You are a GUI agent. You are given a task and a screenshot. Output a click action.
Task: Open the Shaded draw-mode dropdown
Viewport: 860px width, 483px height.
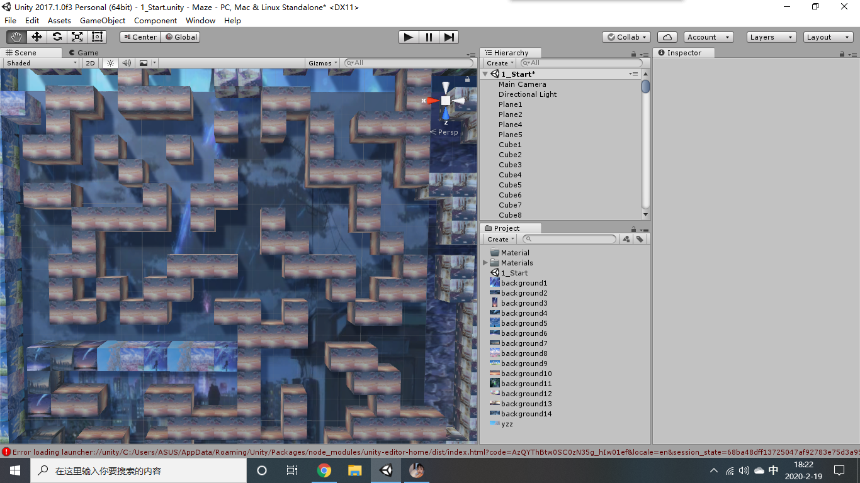[40, 63]
